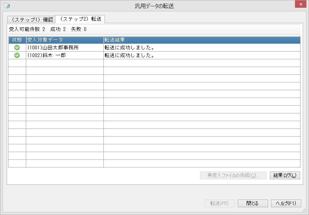The image size is (309, 215).
Task: Click the first 転送に成功しました。 result cell
Action: point(202,47)
